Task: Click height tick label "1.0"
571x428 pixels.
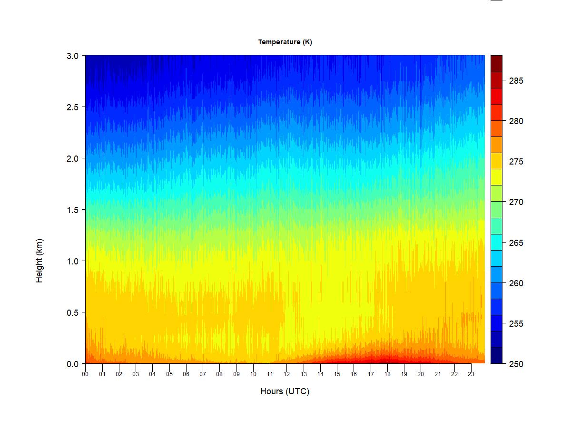Action: click(73, 261)
